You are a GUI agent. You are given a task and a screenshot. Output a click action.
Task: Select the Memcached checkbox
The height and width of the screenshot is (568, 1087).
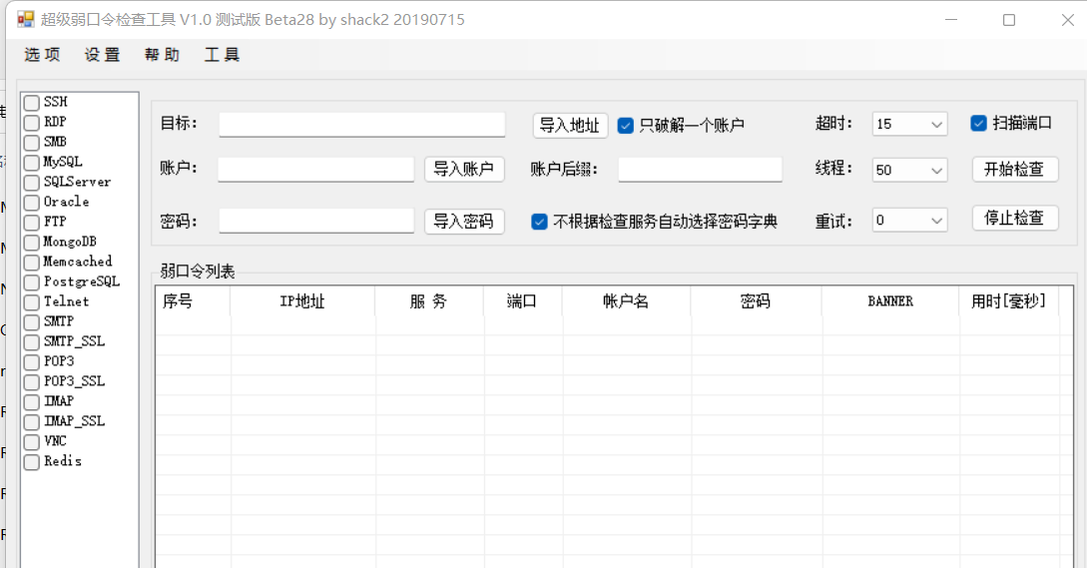click(31, 263)
